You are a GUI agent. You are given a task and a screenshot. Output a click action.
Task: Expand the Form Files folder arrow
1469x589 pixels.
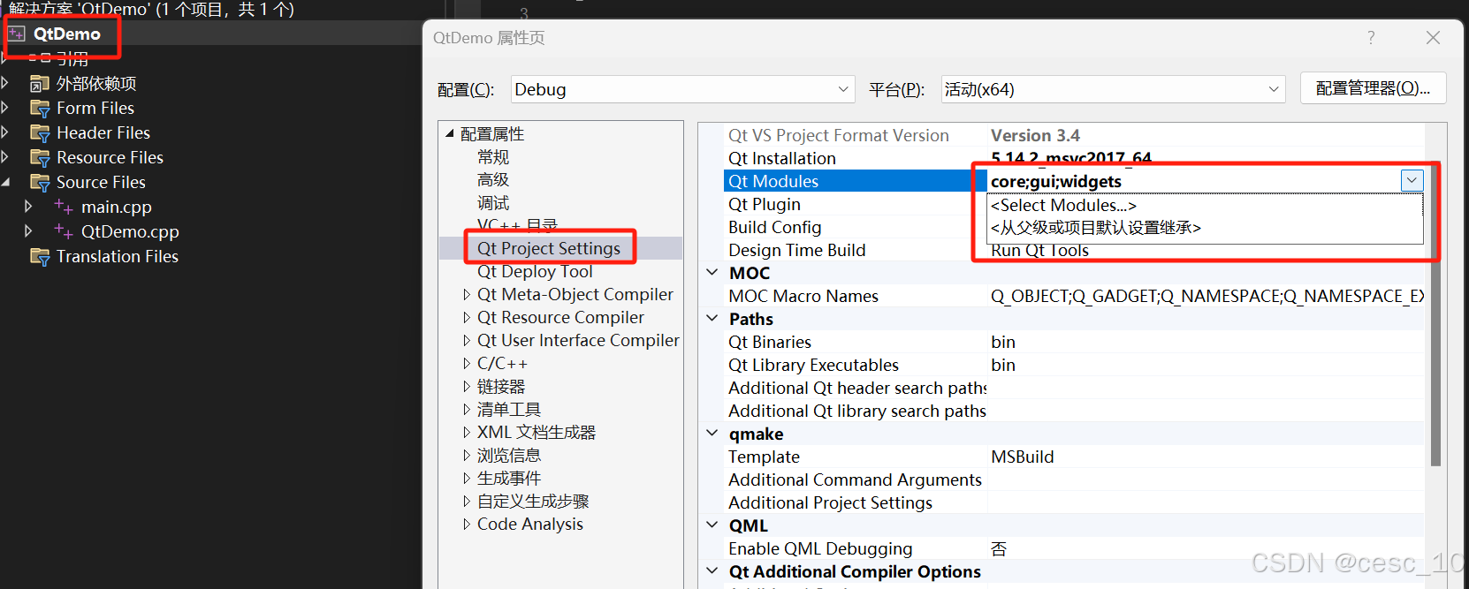[x=5, y=108]
